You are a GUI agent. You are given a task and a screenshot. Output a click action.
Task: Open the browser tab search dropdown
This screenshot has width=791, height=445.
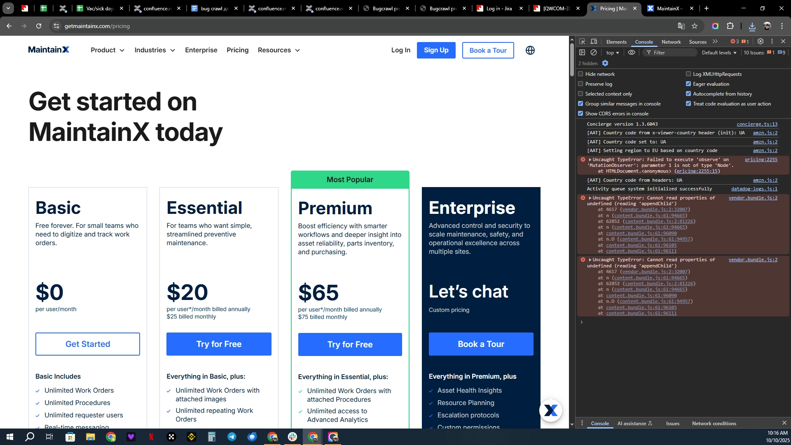coord(8,8)
